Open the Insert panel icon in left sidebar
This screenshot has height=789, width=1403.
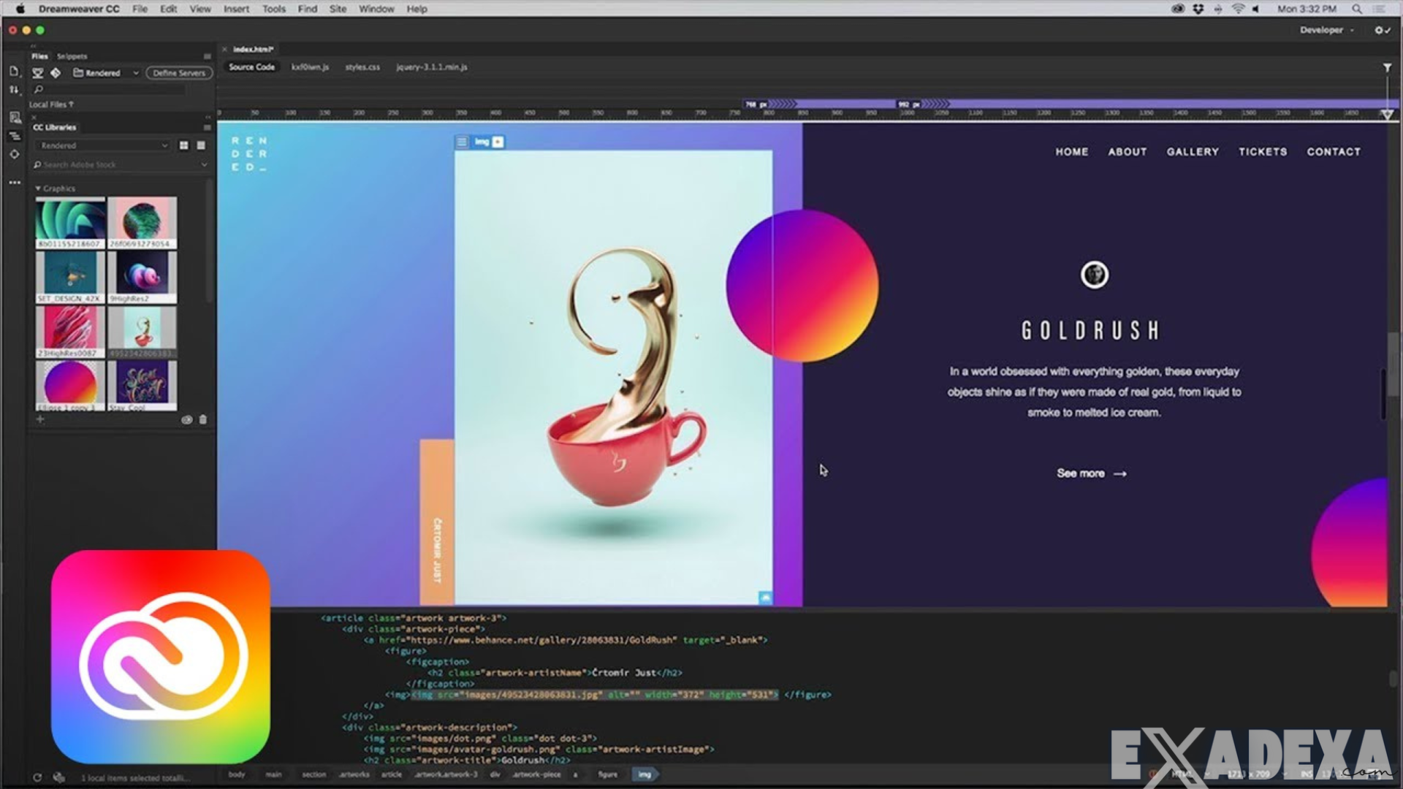(x=14, y=71)
